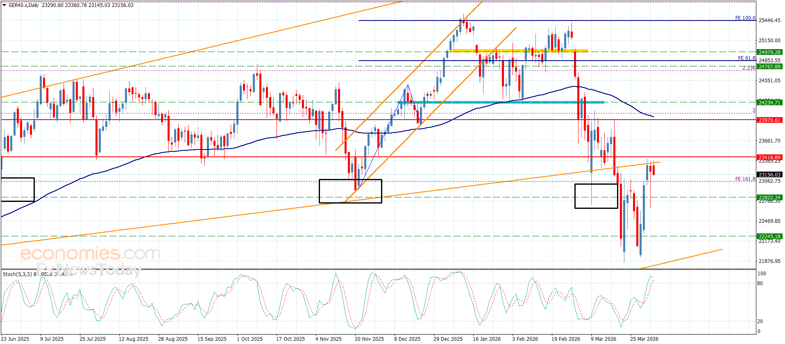This screenshot has height=344, width=785.
Task: Click the 3 Feb 2026 date label
Action: (x=525, y=339)
